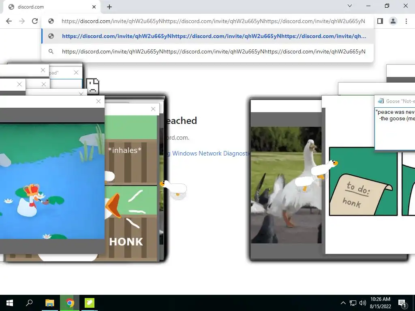415x311 pixels.
Task: Click the globe icon in address bar
Action: 51,21
